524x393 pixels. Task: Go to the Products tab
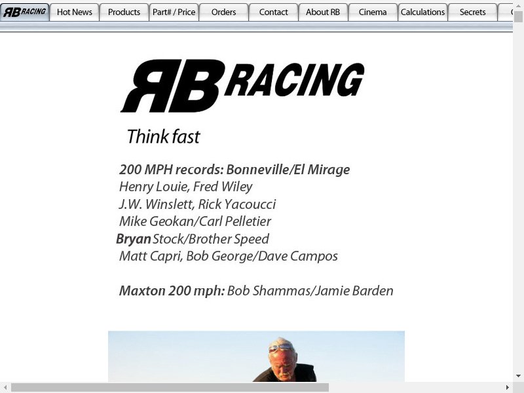[124, 12]
